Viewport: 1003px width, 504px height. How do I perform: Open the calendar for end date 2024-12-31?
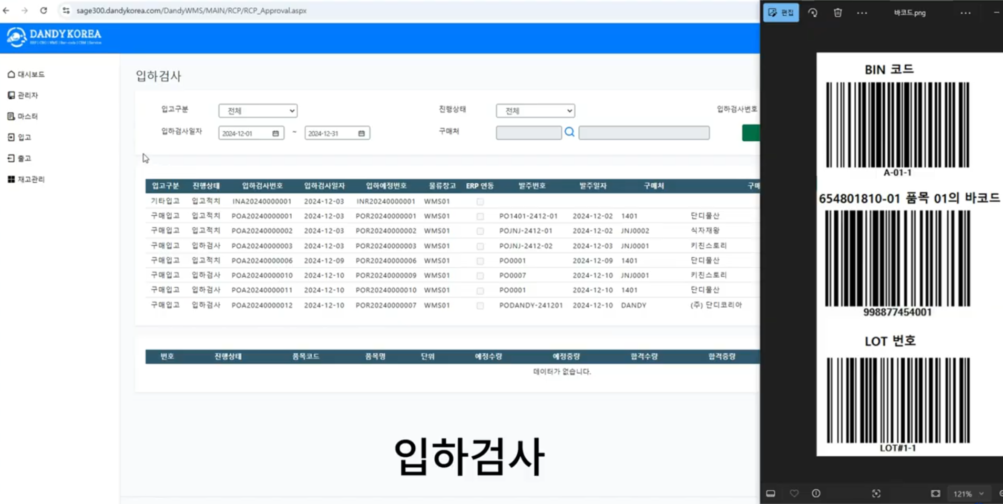pos(362,133)
